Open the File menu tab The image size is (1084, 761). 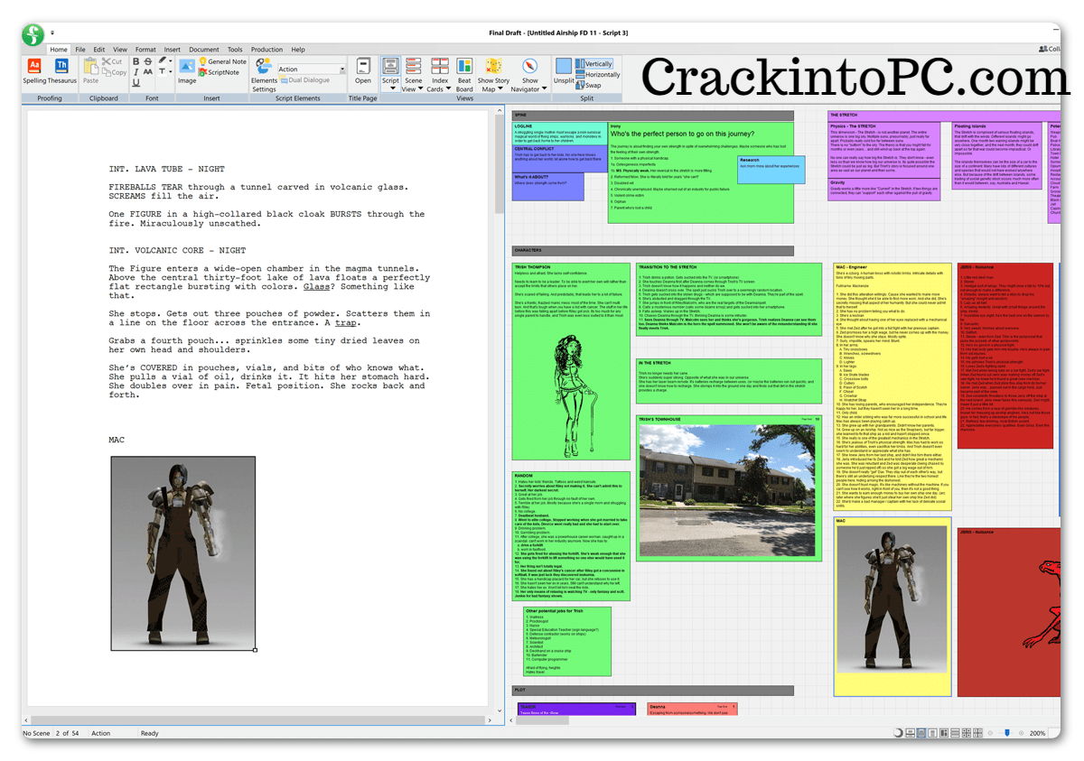(x=80, y=50)
